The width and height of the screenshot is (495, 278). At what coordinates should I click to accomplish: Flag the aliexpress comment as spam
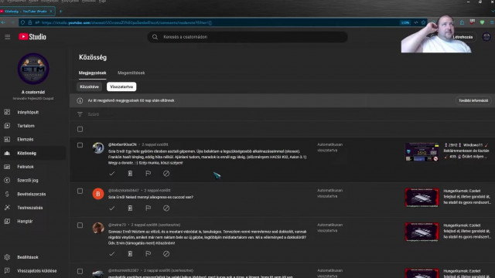[x=148, y=208]
